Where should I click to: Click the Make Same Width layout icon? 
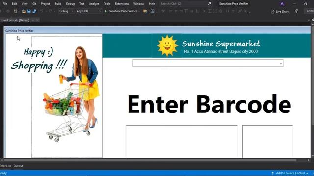tap(204, 11)
